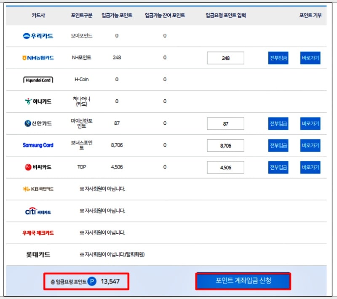The width and height of the screenshot is (337, 299).
Task: Select the 신한카드 logo
Action: coord(37,123)
